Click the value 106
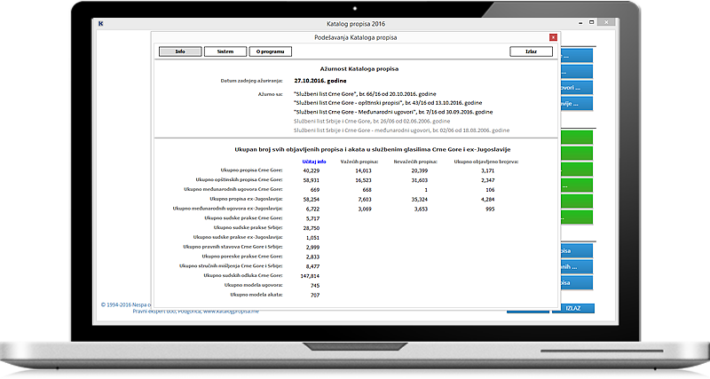 [490, 190]
